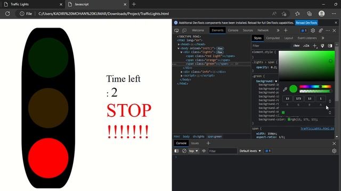Select the span.green breadcrumb
Viewport: 341px width, 191px height.
(x=214, y=136)
